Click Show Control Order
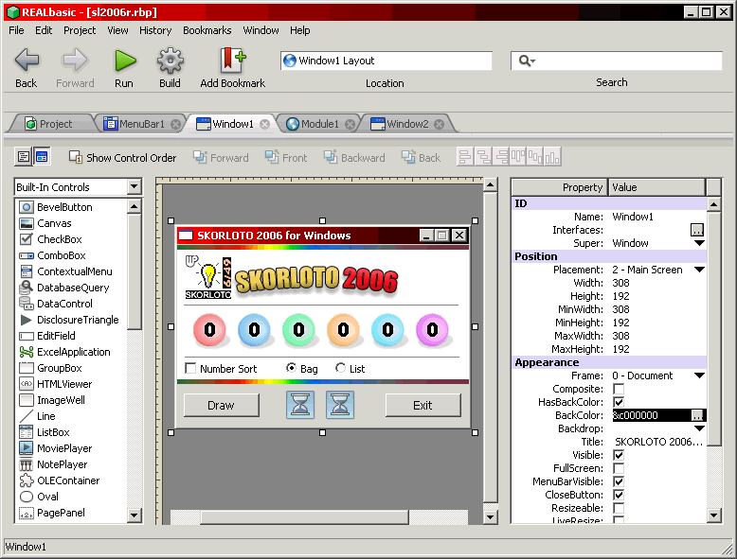737x559 pixels. pyautogui.click(x=123, y=158)
